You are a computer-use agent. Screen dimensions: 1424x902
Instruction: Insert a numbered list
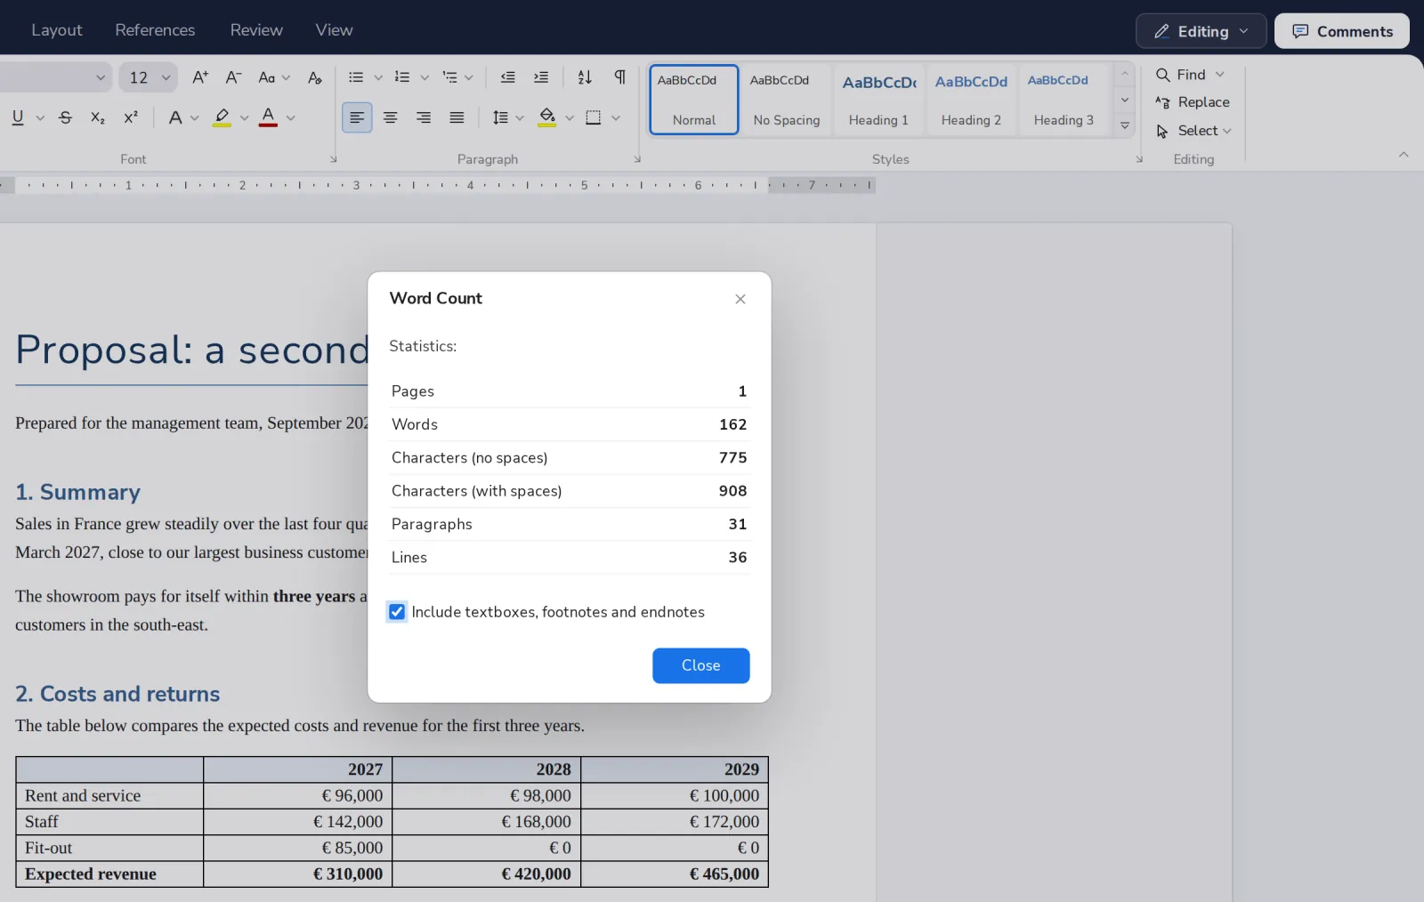[x=402, y=77]
